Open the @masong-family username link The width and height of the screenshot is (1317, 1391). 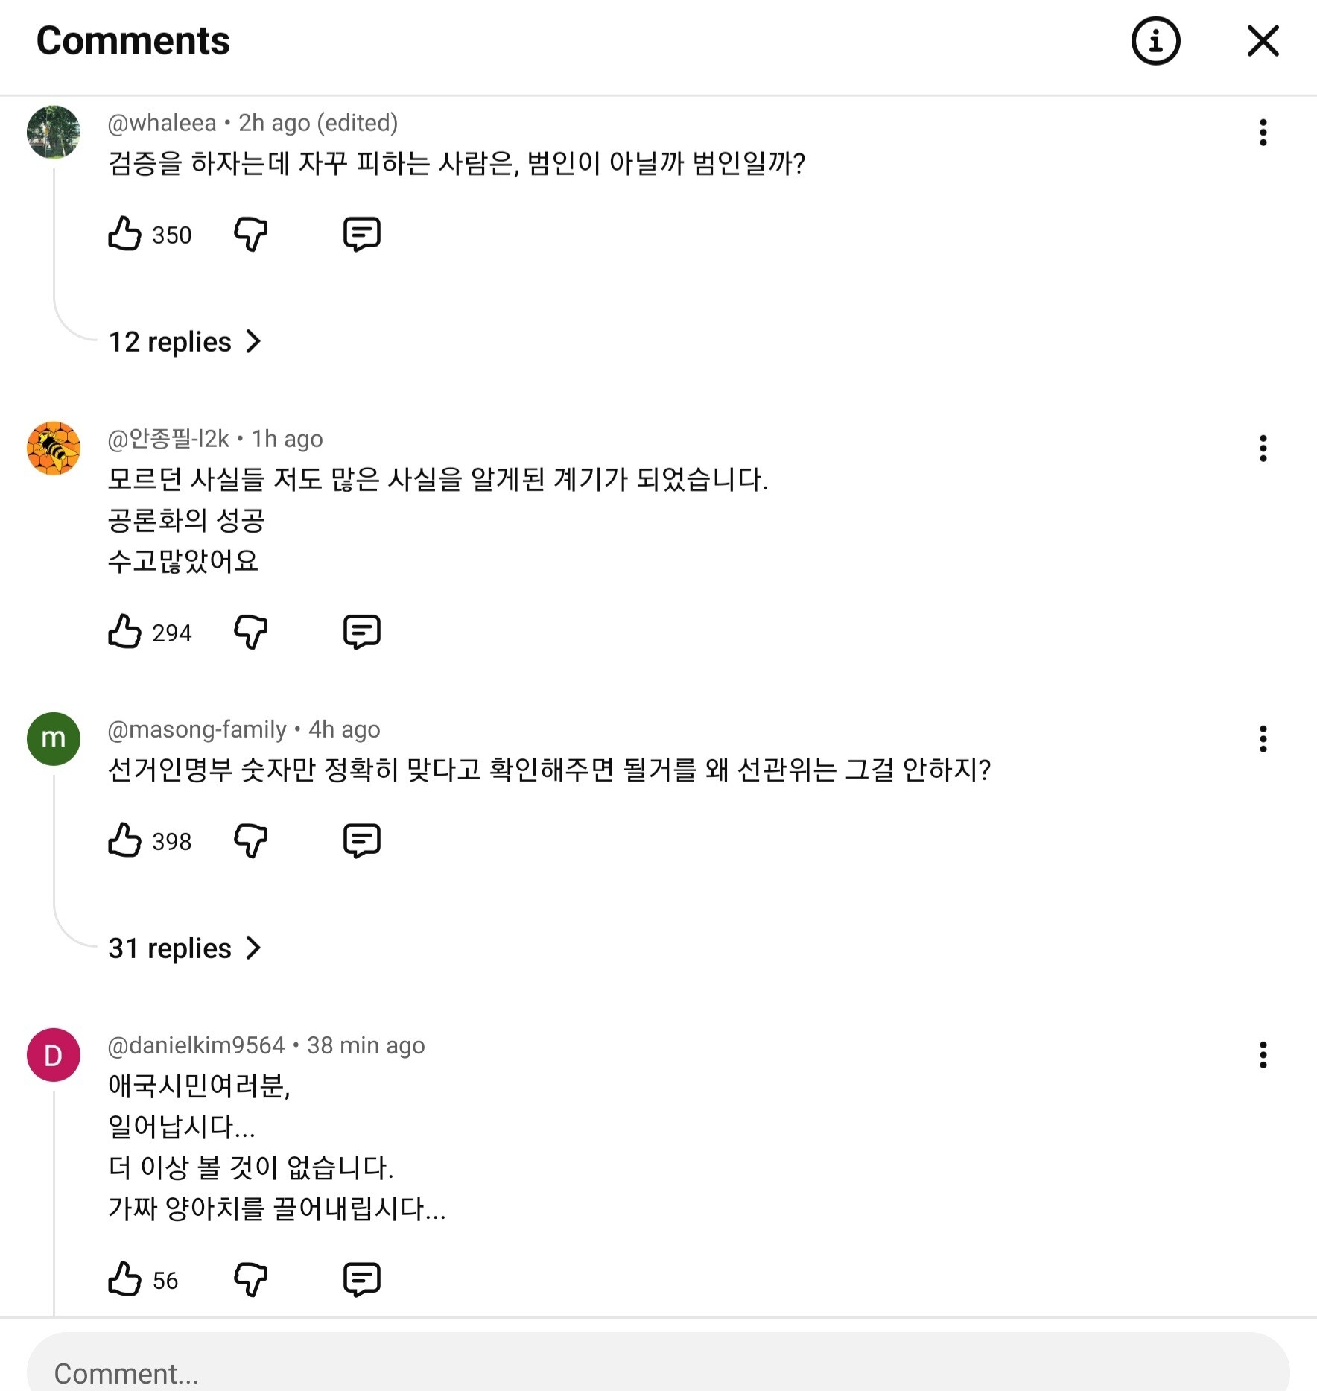197,729
